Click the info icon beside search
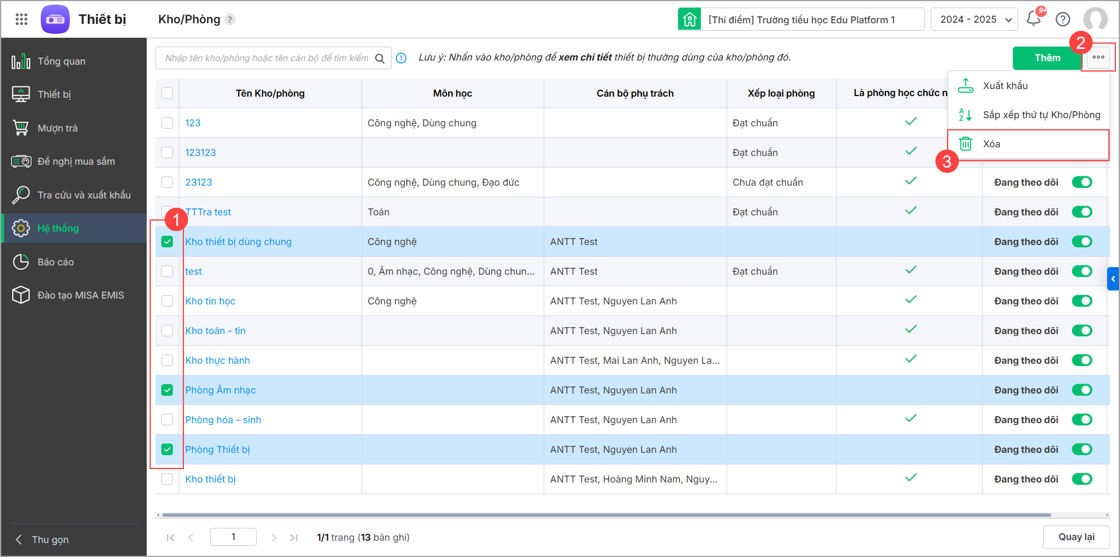1120x557 pixels. tap(401, 58)
